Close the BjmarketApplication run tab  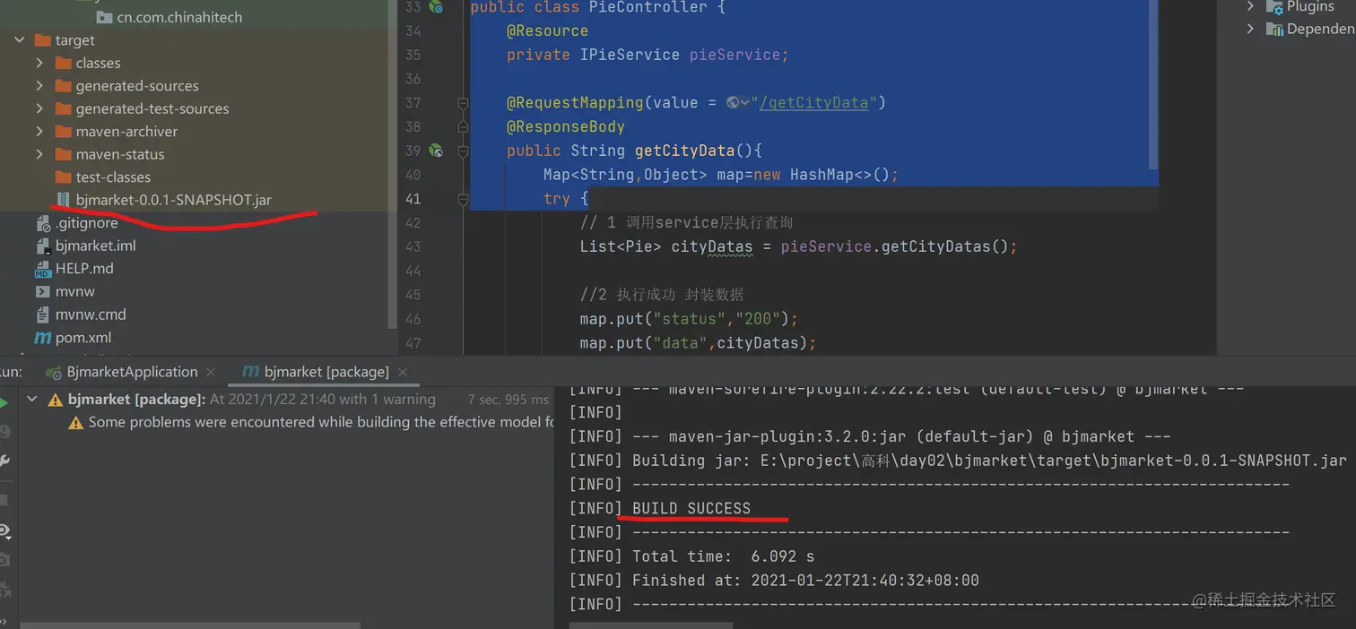[x=211, y=372]
